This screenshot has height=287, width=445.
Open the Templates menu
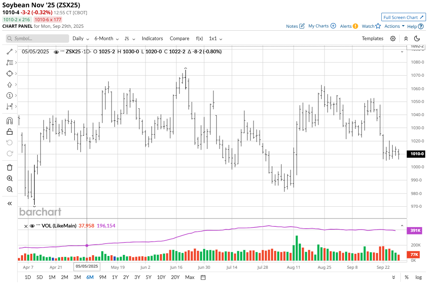373,38
